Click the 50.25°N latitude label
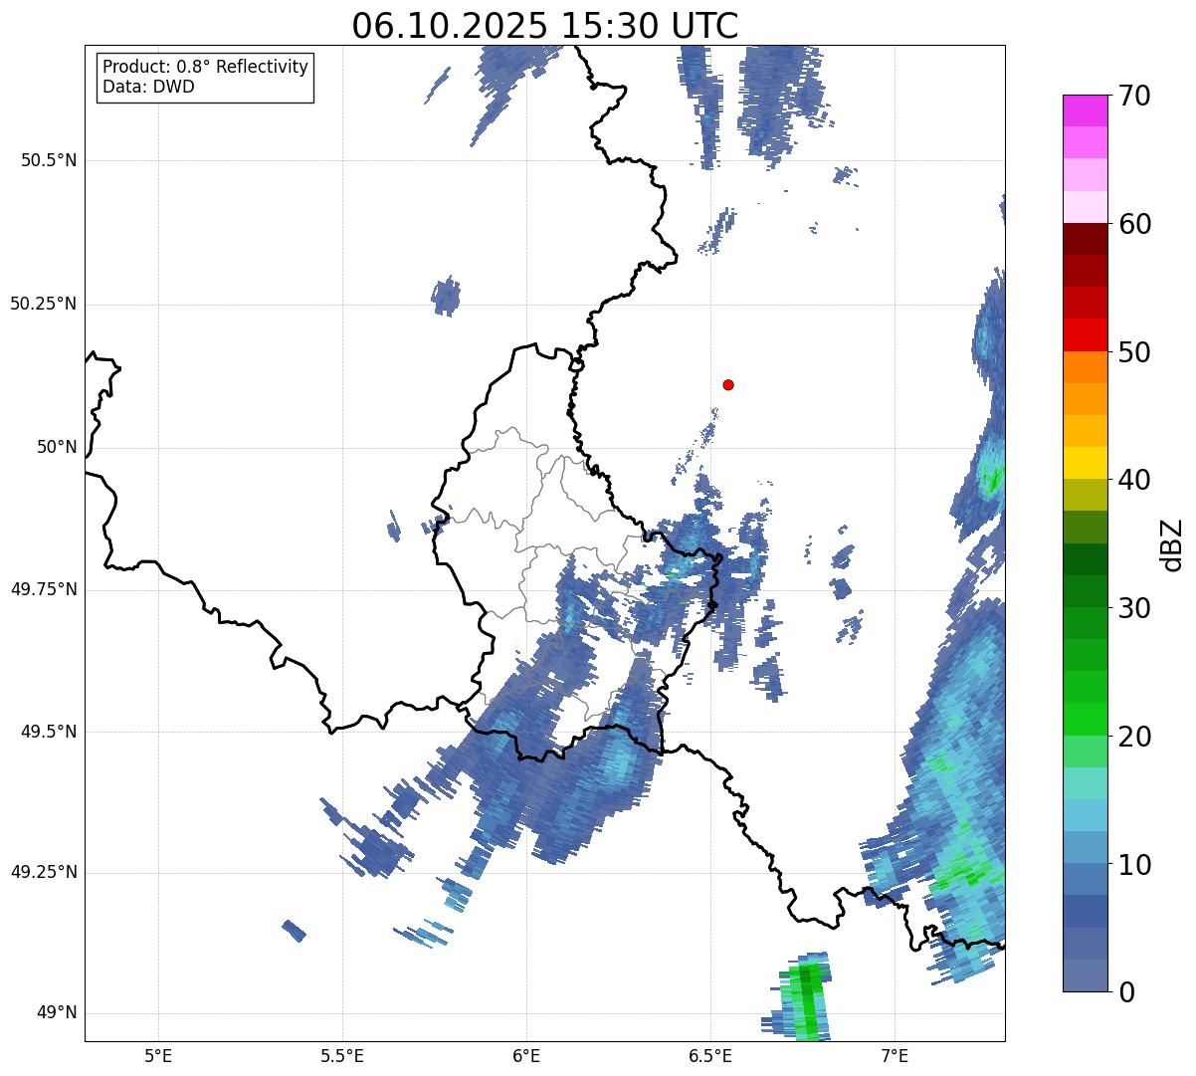The image size is (1196, 1076). click(x=43, y=304)
